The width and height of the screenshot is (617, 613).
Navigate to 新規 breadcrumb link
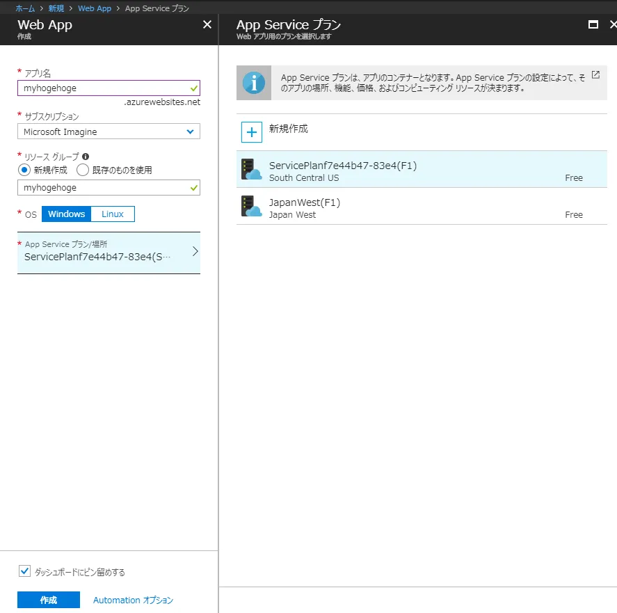tap(56, 8)
